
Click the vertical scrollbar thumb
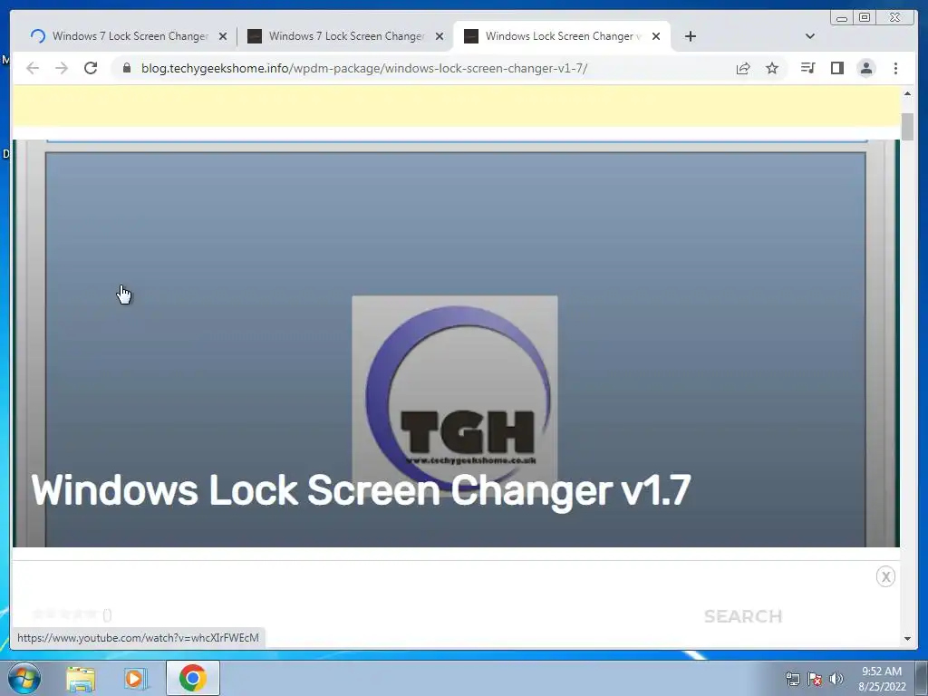[x=907, y=126]
